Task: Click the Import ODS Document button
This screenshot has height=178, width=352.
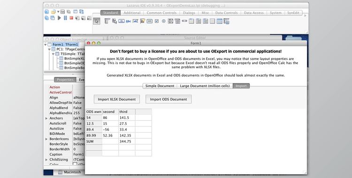Action: point(168,99)
